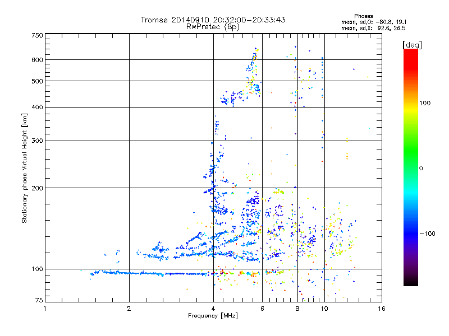This screenshot has width=449, height=336.
Task: Click the 10 MHz tick label on the frequency axis
Action: click(324, 309)
